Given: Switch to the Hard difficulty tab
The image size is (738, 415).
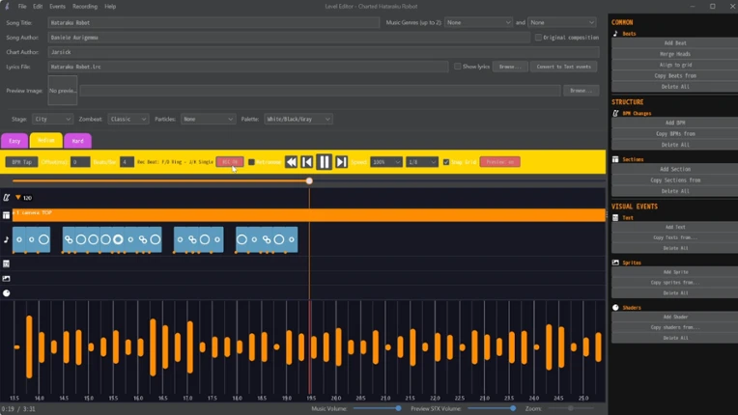Looking at the screenshot, I should (x=77, y=141).
